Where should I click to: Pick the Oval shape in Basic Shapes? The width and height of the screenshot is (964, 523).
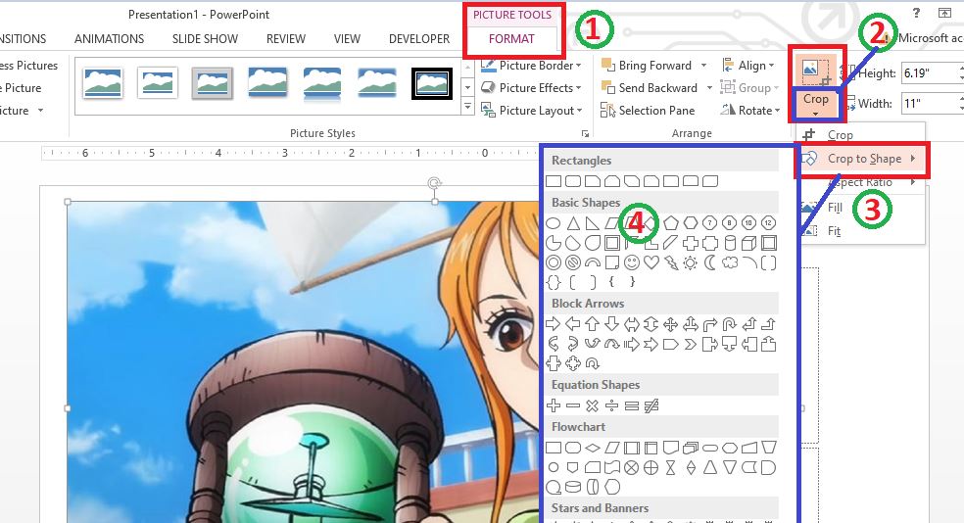pyautogui.click(x=554, y=223)
